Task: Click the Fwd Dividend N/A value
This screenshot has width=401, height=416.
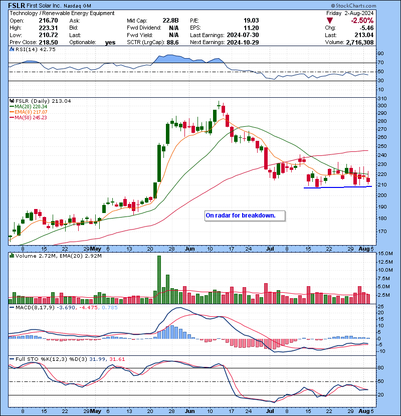Action: (x=173, y=28)
